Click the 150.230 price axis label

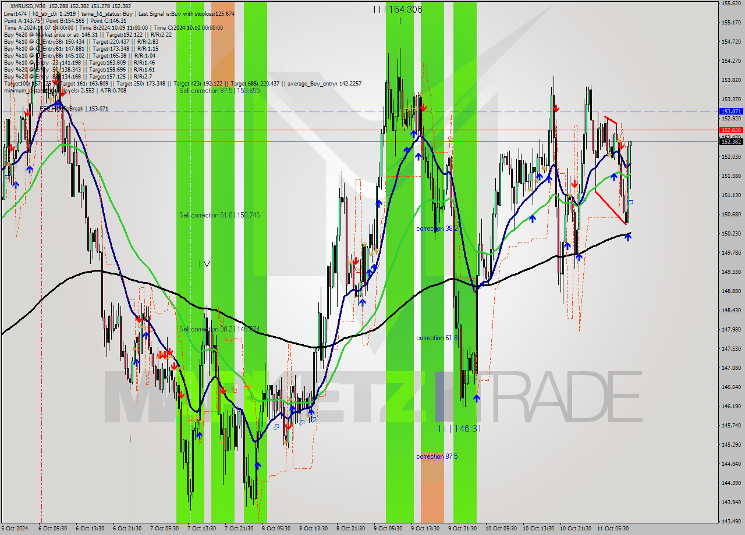731,234
